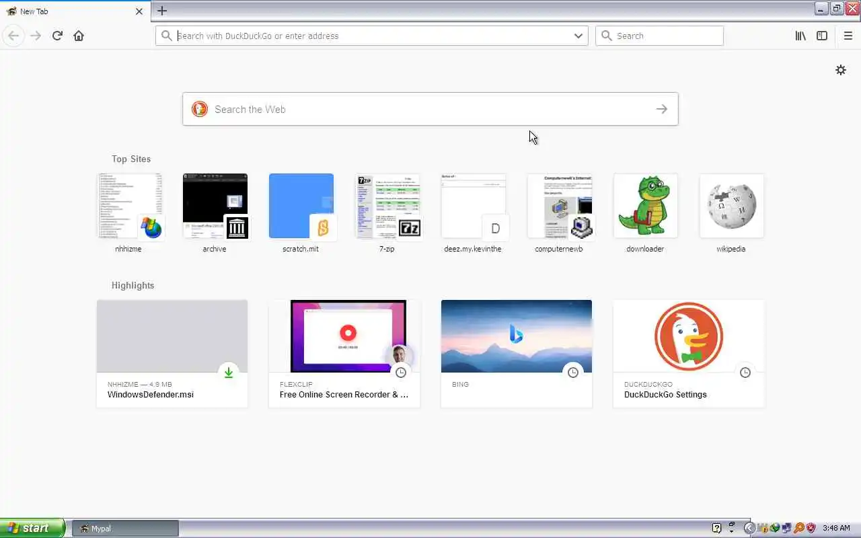Screen dimensions: 861x538
Task: Open WindowsDefender.msi download highlight
Action: 172,354
